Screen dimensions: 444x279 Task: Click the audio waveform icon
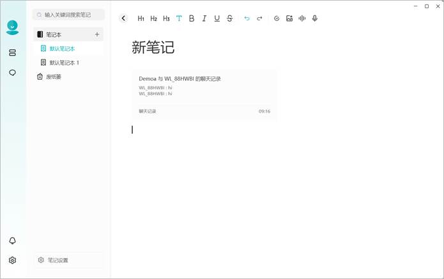click(x=302, y=18)
